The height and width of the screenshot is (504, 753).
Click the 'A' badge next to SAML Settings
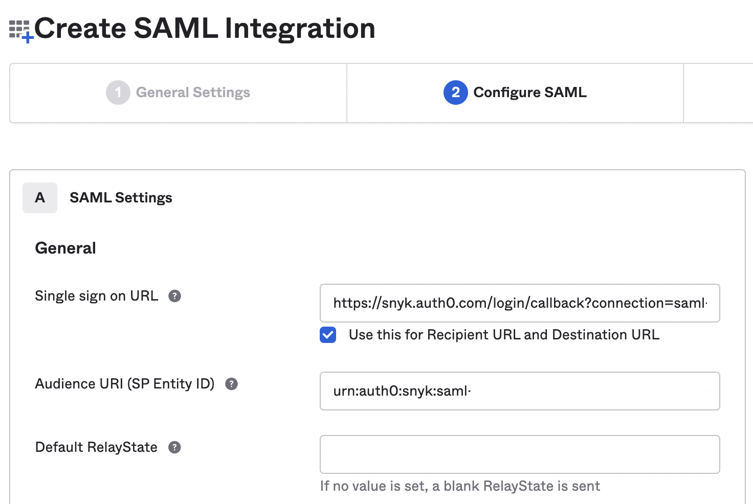(39, 198)
